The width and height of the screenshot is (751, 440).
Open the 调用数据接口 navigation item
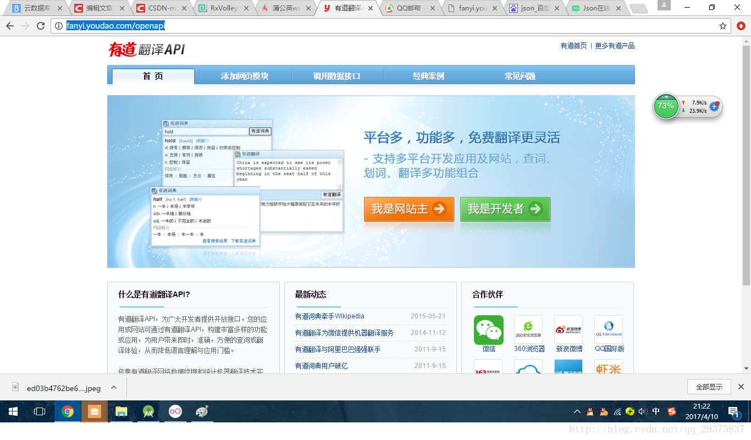(x=336, y=76)
